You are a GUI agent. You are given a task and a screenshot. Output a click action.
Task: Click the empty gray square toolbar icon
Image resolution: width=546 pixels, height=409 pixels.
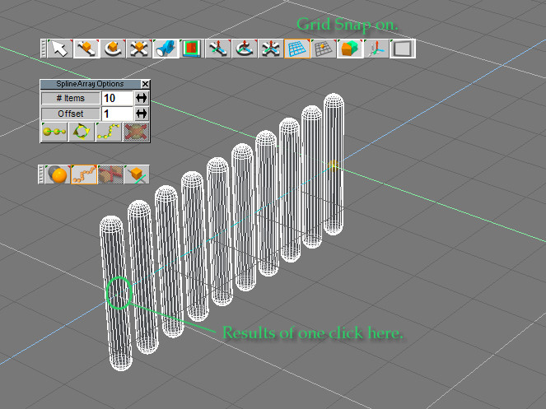(402, 49)
